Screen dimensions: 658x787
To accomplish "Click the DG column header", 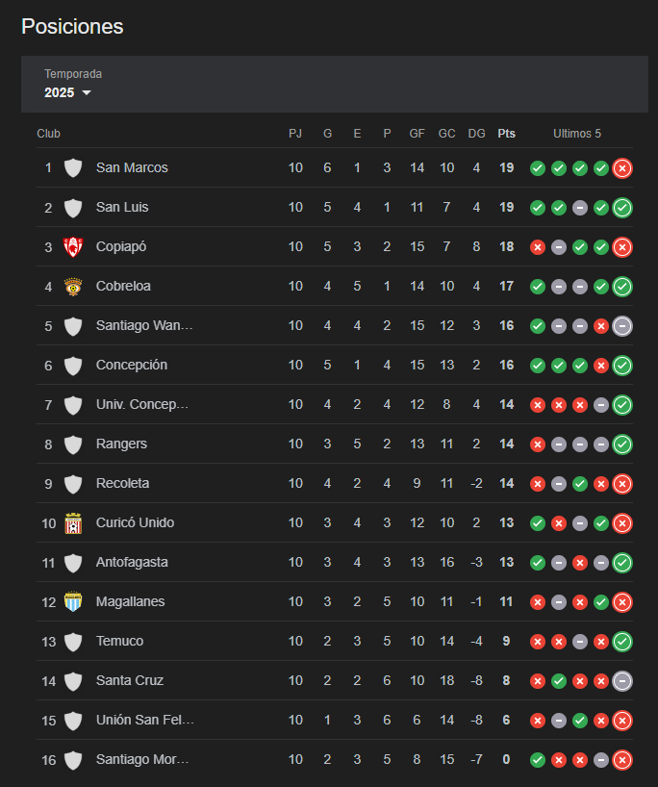I will pyautogui.click(x=476, y=134).
